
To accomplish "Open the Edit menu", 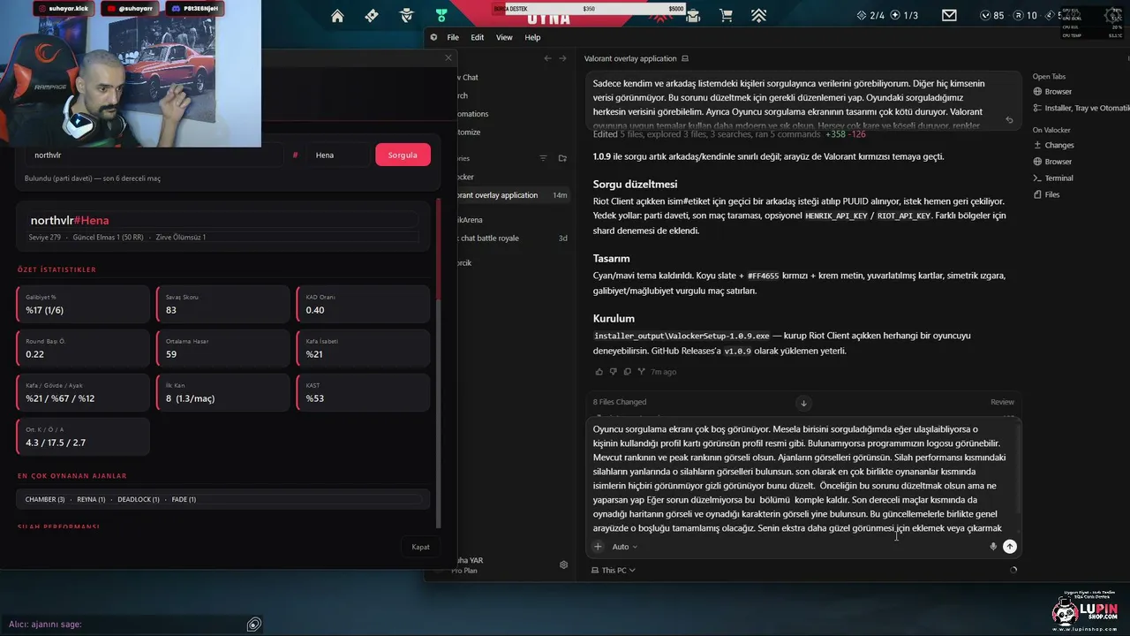I will pos(478,37).
